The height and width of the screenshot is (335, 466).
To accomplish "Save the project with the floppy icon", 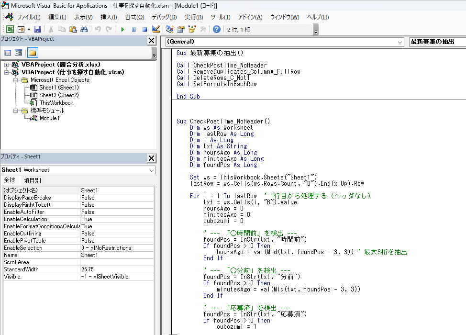I will 37,29.
